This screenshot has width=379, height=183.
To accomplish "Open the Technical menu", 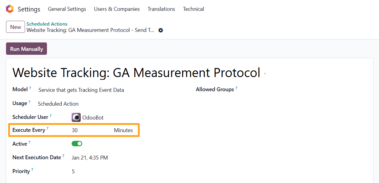I will click(193, 9).
